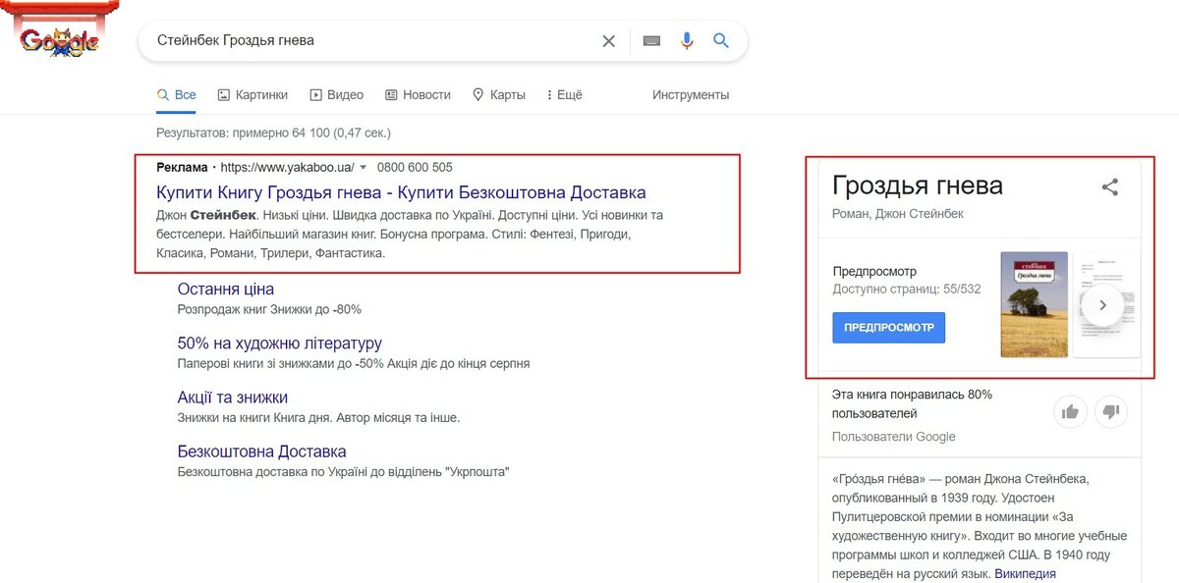1179x583 pixels.
Task: Select the Все tab
Action: [177, 95]
